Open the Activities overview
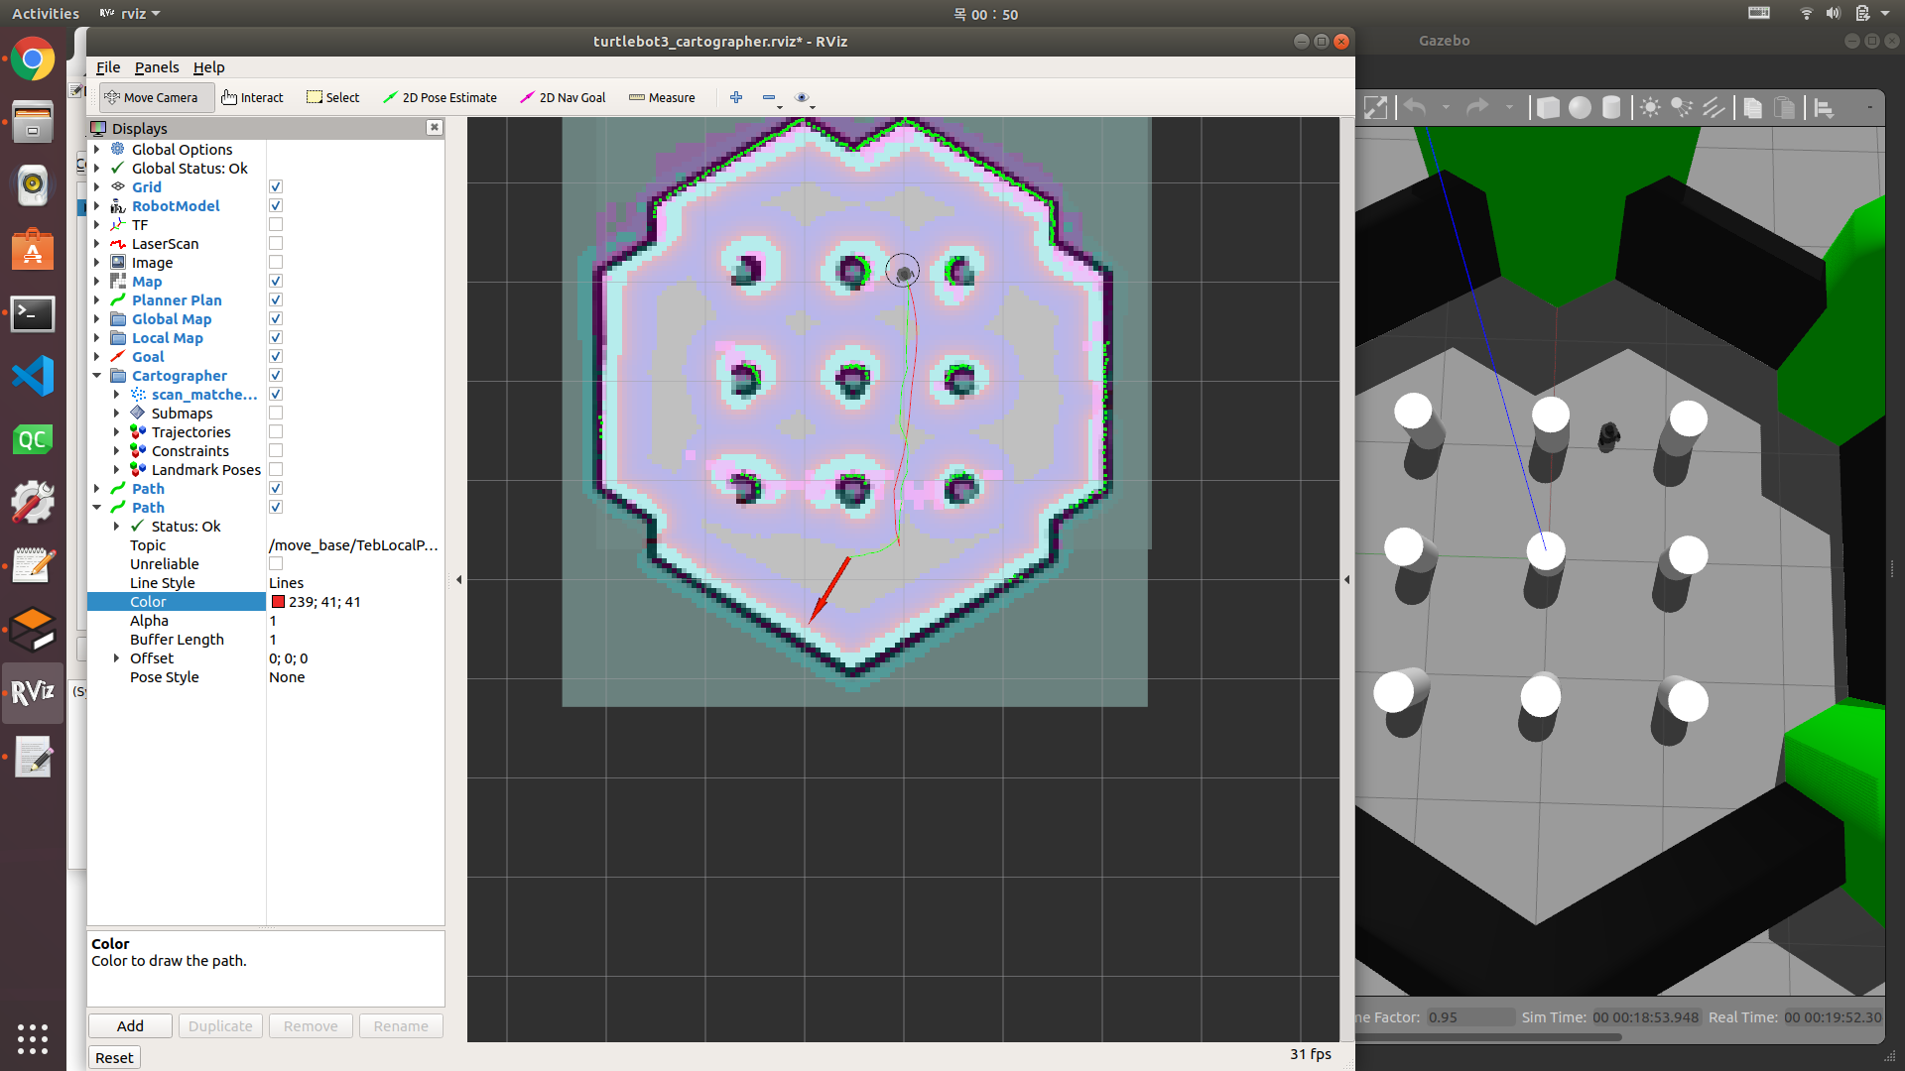This screenshot has width=1905, height=1071. tap(46, 13)
